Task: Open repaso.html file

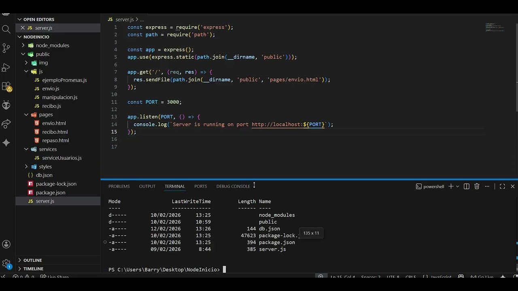Action: pyautogui.click(x=55, y=141)
